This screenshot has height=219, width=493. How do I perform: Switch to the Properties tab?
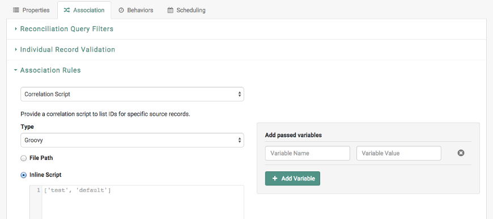coord(31,10)
